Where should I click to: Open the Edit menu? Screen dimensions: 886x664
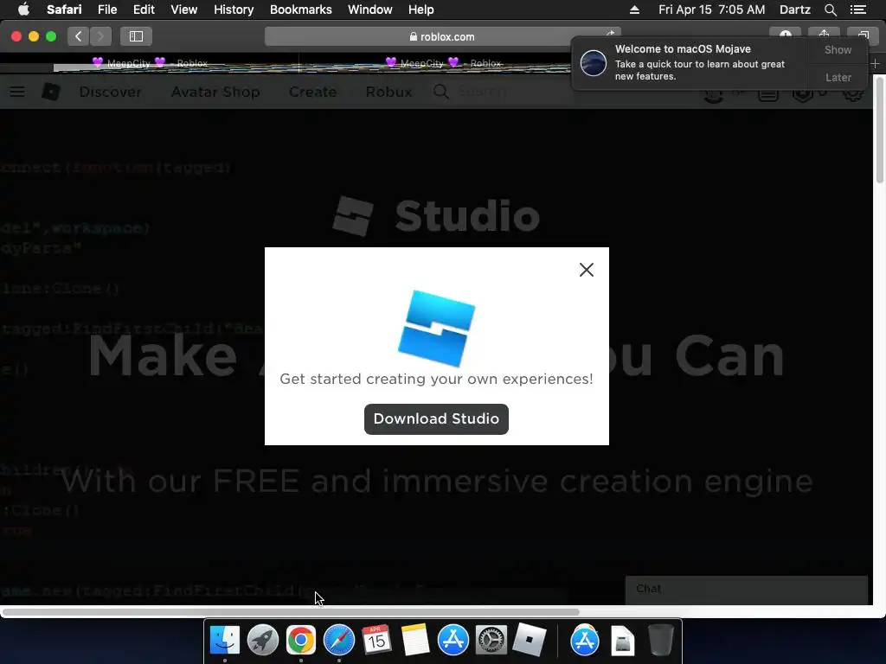[144, 10]
